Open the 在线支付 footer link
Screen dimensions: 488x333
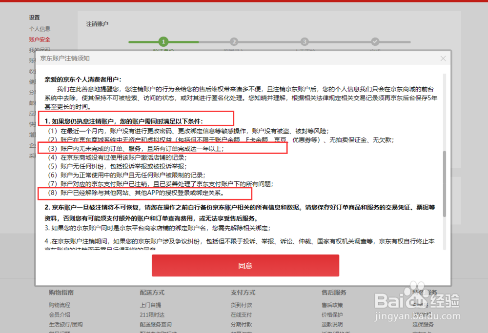click(x=241, y=314)
